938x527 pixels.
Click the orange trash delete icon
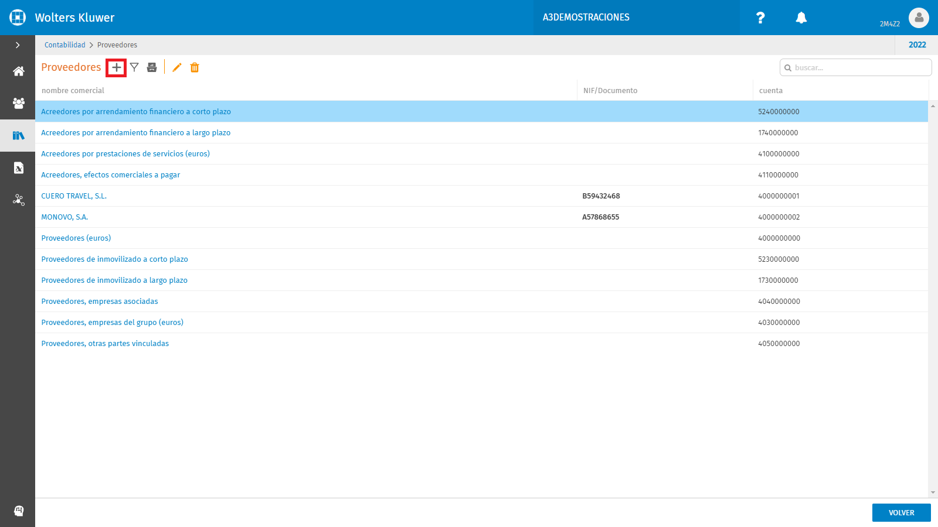pyautogui.click(x=195, y=67)
